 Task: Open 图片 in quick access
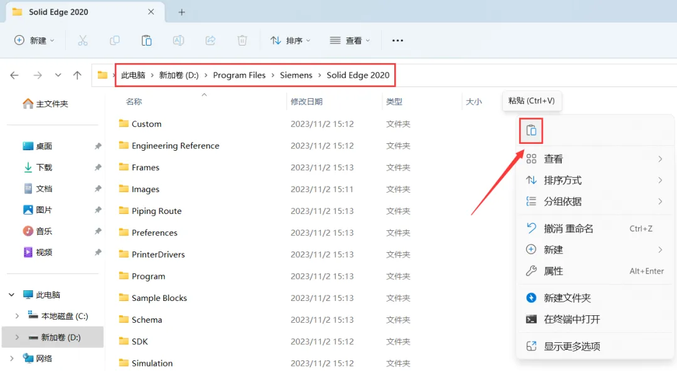click(38, 210)
